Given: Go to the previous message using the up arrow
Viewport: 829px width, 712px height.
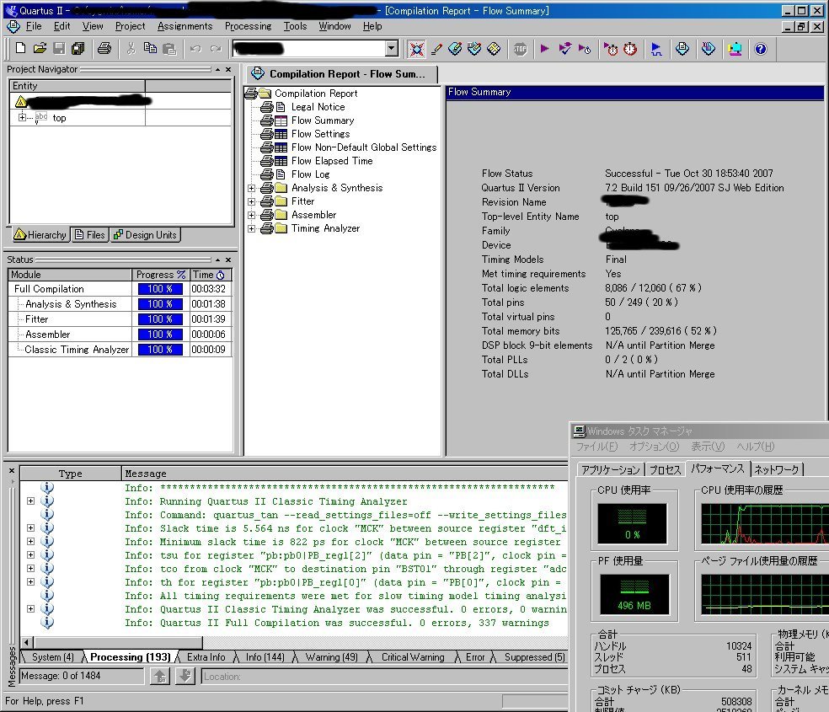Looking at the screenshot, I should (x=159, y=676).
